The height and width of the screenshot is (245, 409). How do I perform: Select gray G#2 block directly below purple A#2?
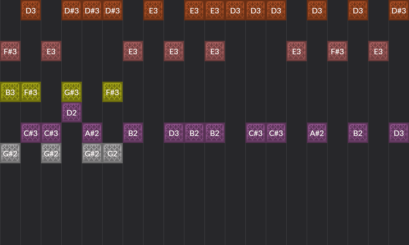(x=92, y=153)
